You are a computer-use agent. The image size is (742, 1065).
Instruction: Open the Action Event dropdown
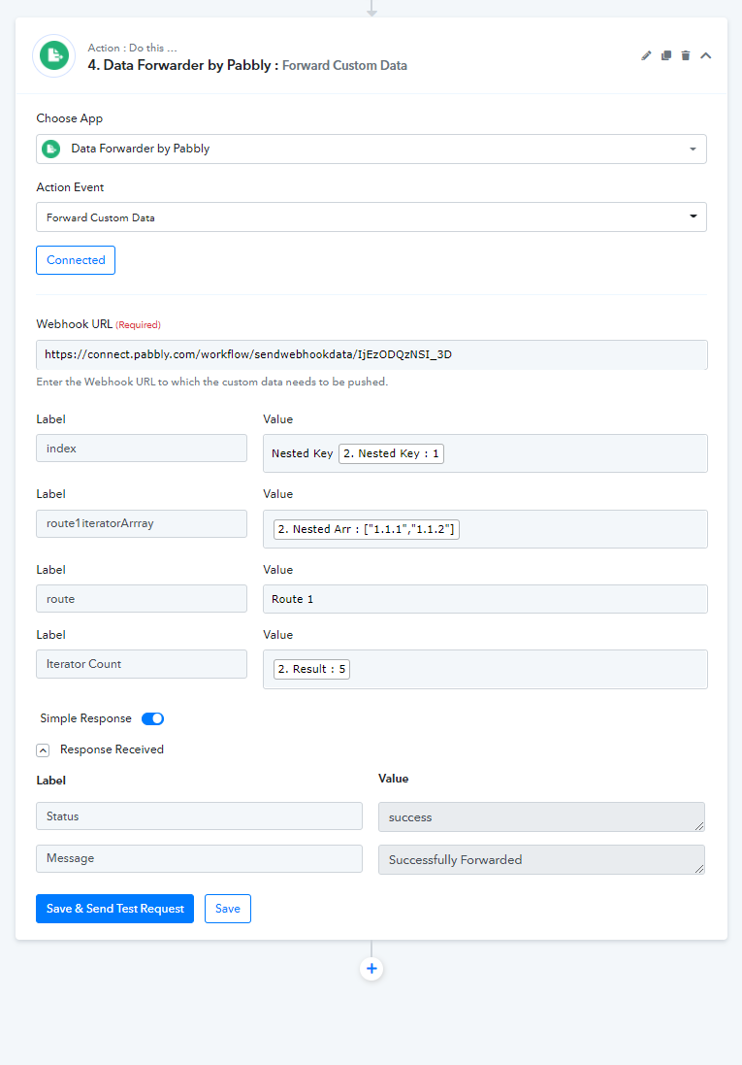tap(371, 217)
